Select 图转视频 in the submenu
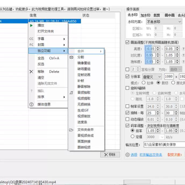 84,147
